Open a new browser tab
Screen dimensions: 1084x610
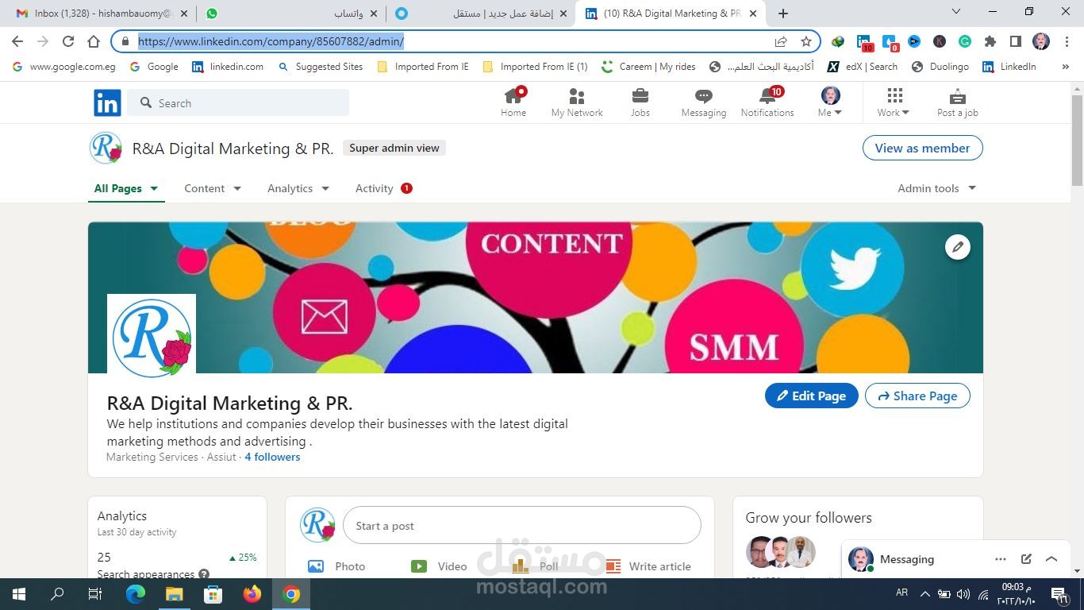[783, 13]
